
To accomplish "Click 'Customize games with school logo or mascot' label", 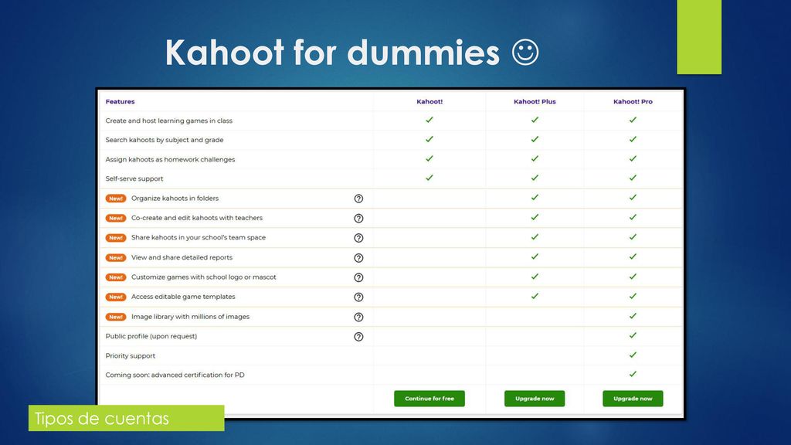I will (x=204, y=277).
